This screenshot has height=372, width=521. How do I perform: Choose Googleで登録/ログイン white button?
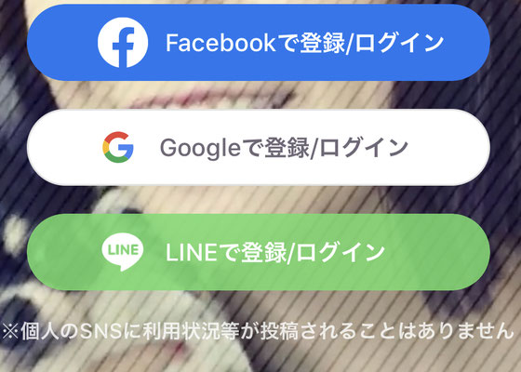click(259, 147)
